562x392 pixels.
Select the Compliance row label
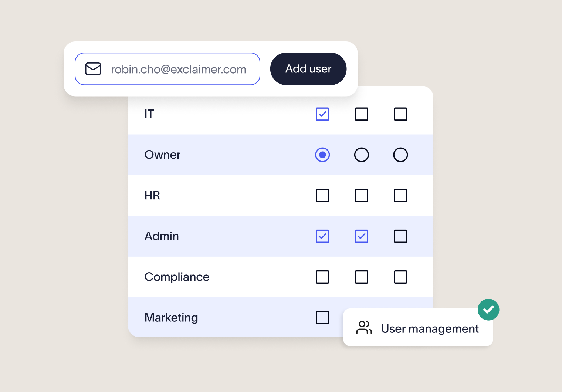point(177,277)
